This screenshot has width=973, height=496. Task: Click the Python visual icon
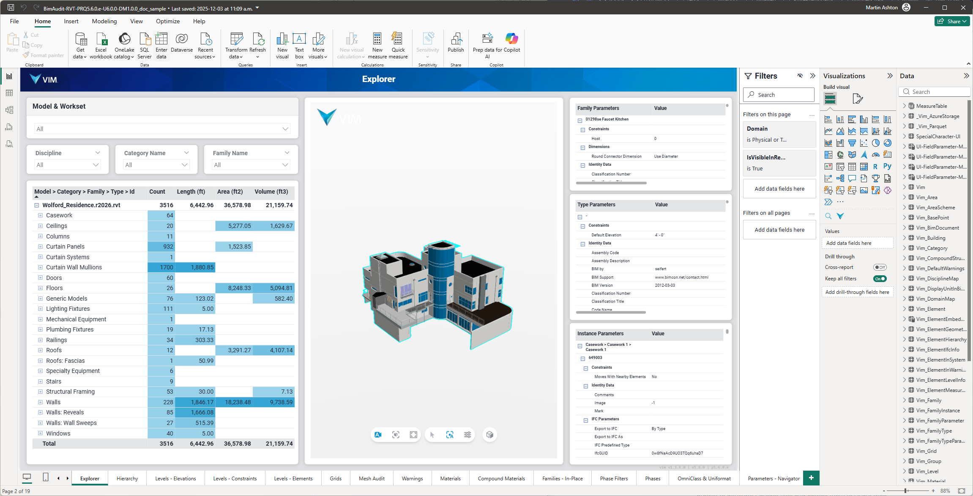click(x=887, y=167)
